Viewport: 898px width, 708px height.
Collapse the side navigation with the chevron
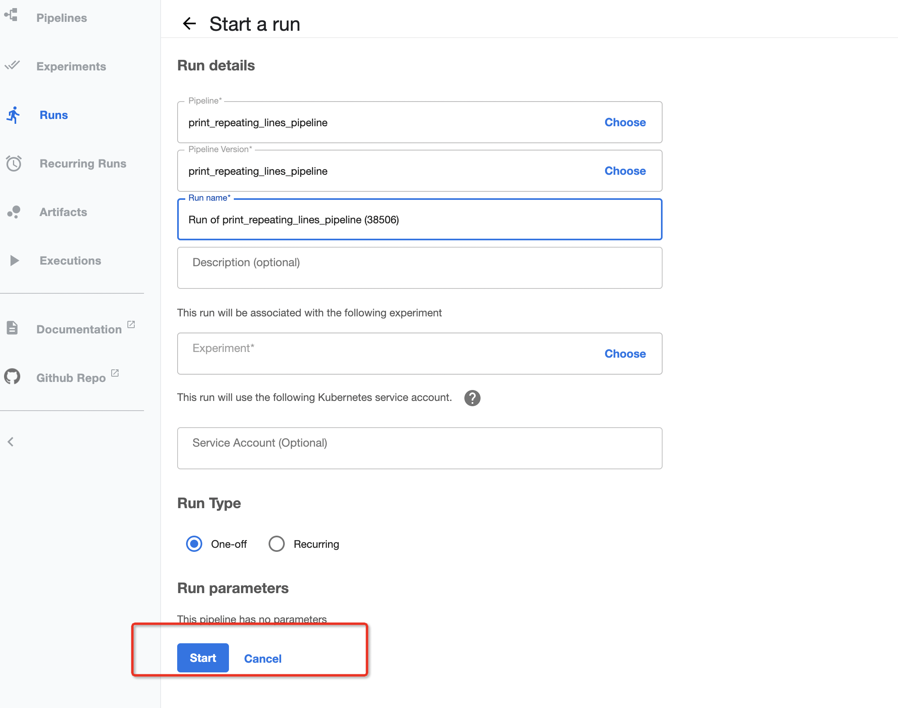click(11, 442)
